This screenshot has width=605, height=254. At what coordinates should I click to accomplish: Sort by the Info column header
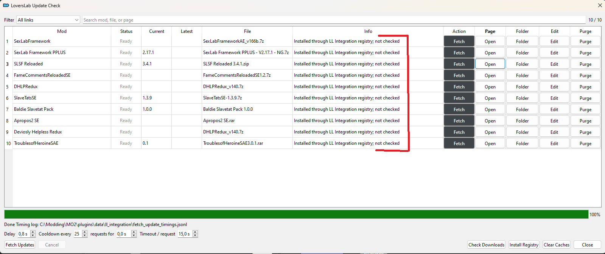click(368, 31)
